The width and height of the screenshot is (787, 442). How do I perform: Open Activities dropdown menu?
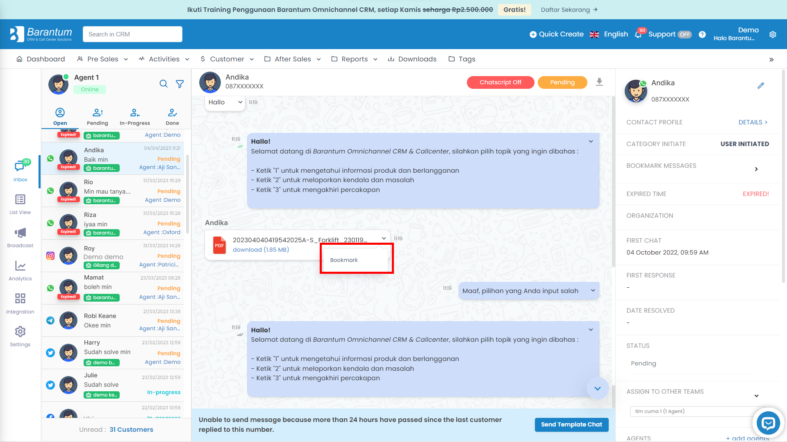click(x=164, y=59)
